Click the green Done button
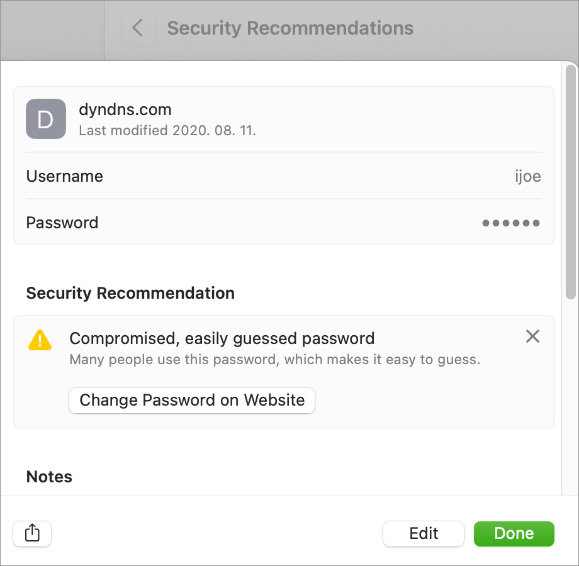This screenshot has height=566, width=579. pyautogui.click(x=514, y=533)
